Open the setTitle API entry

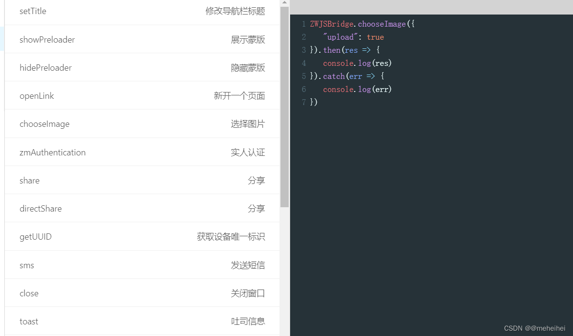point(142,11)
